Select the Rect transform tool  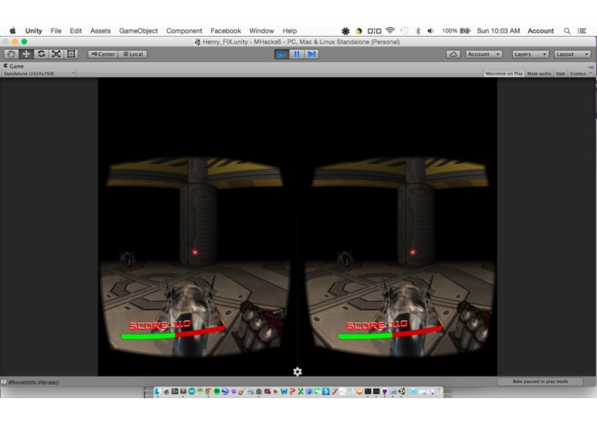click(70, 54)
